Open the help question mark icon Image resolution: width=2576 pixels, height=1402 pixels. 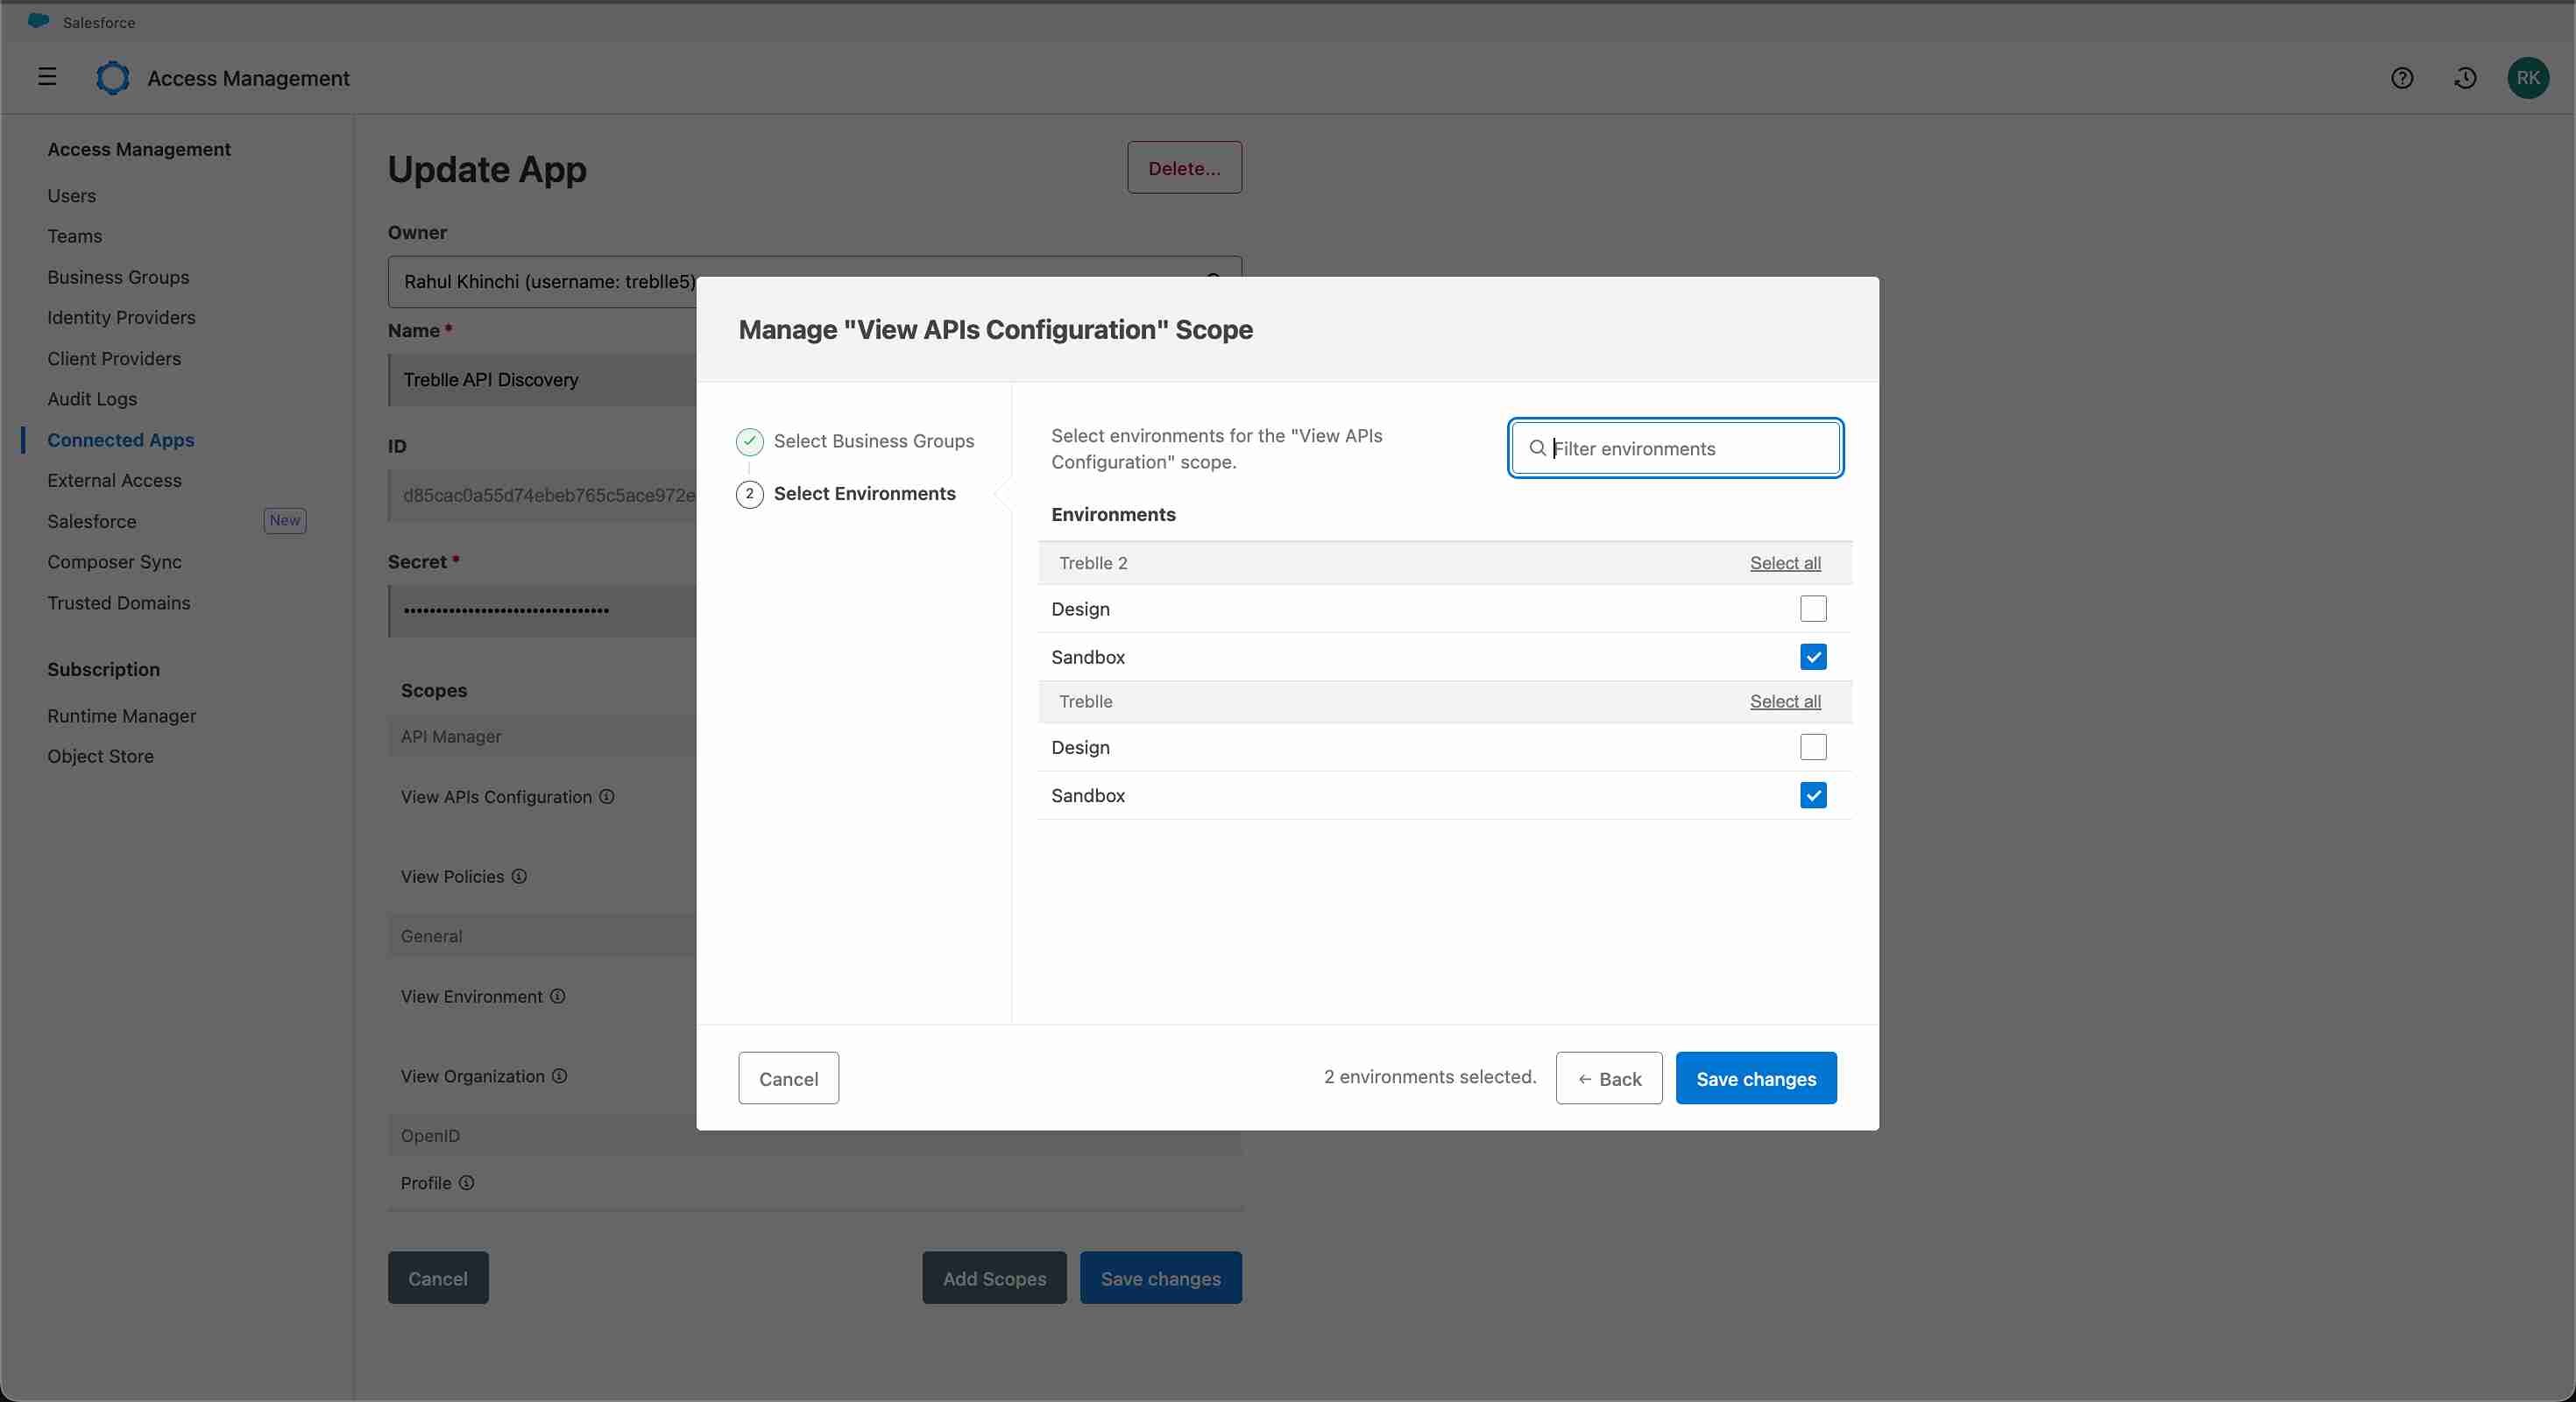tap(2402, 78)
